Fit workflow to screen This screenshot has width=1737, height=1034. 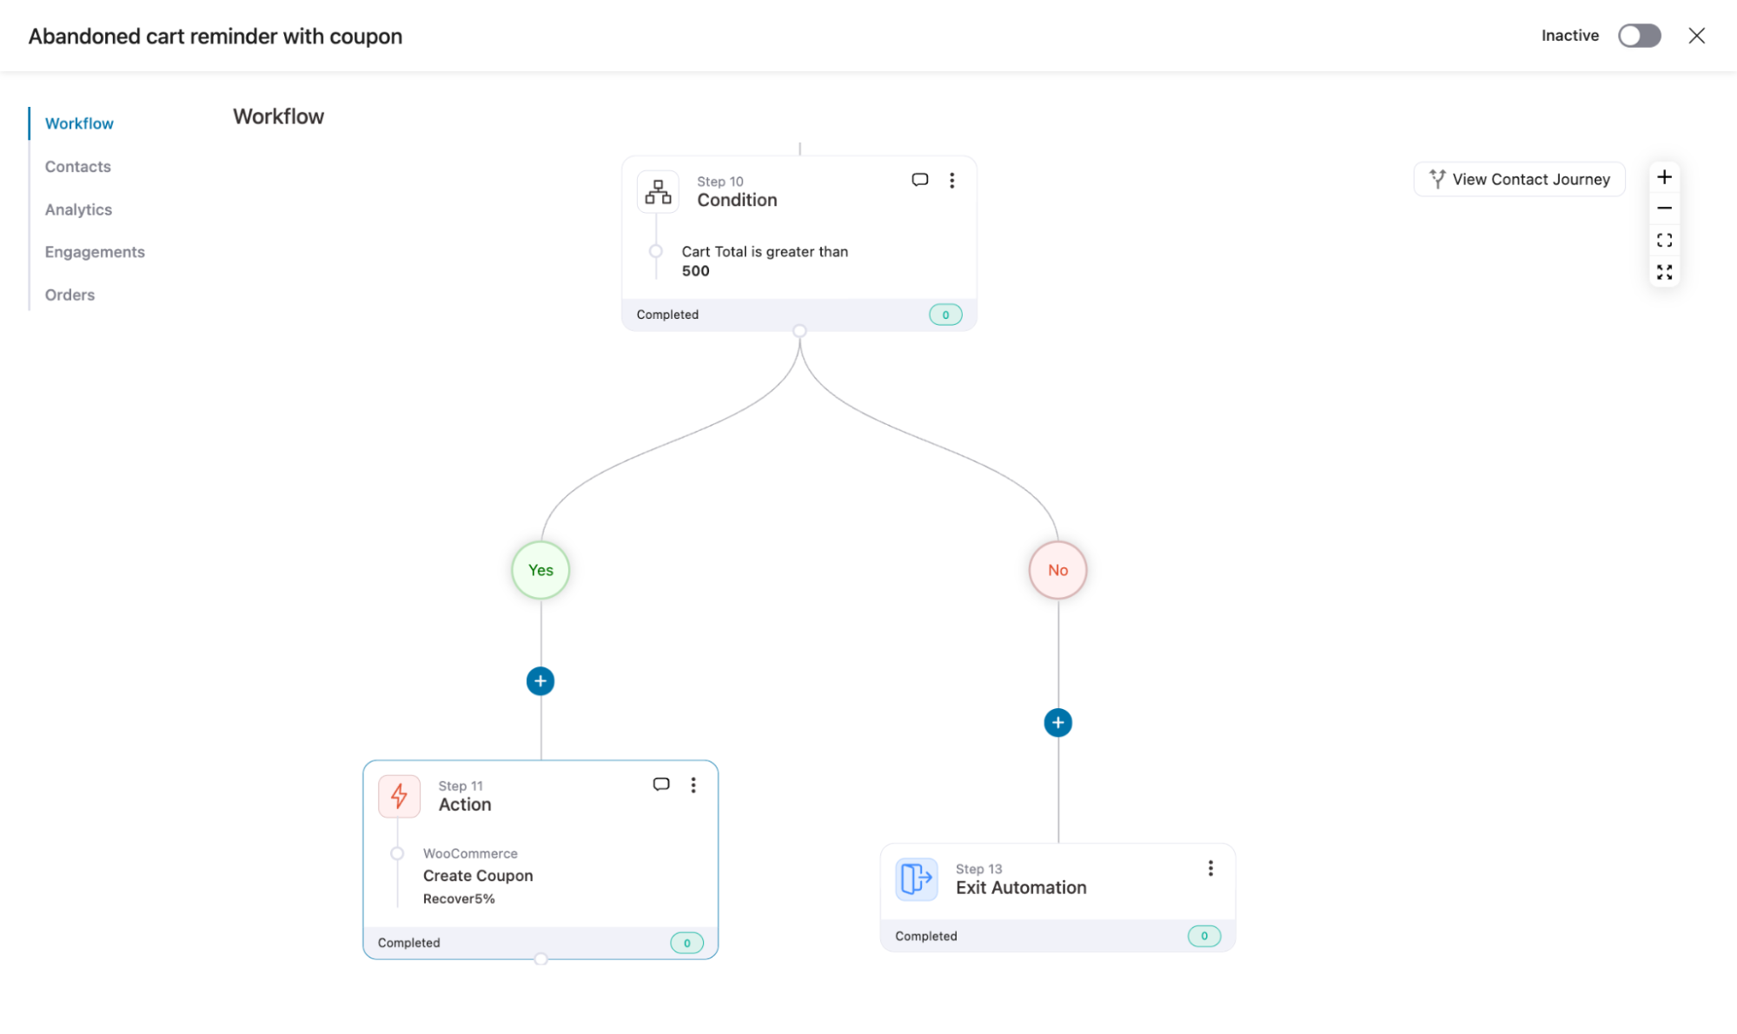tap(1664, 241)
